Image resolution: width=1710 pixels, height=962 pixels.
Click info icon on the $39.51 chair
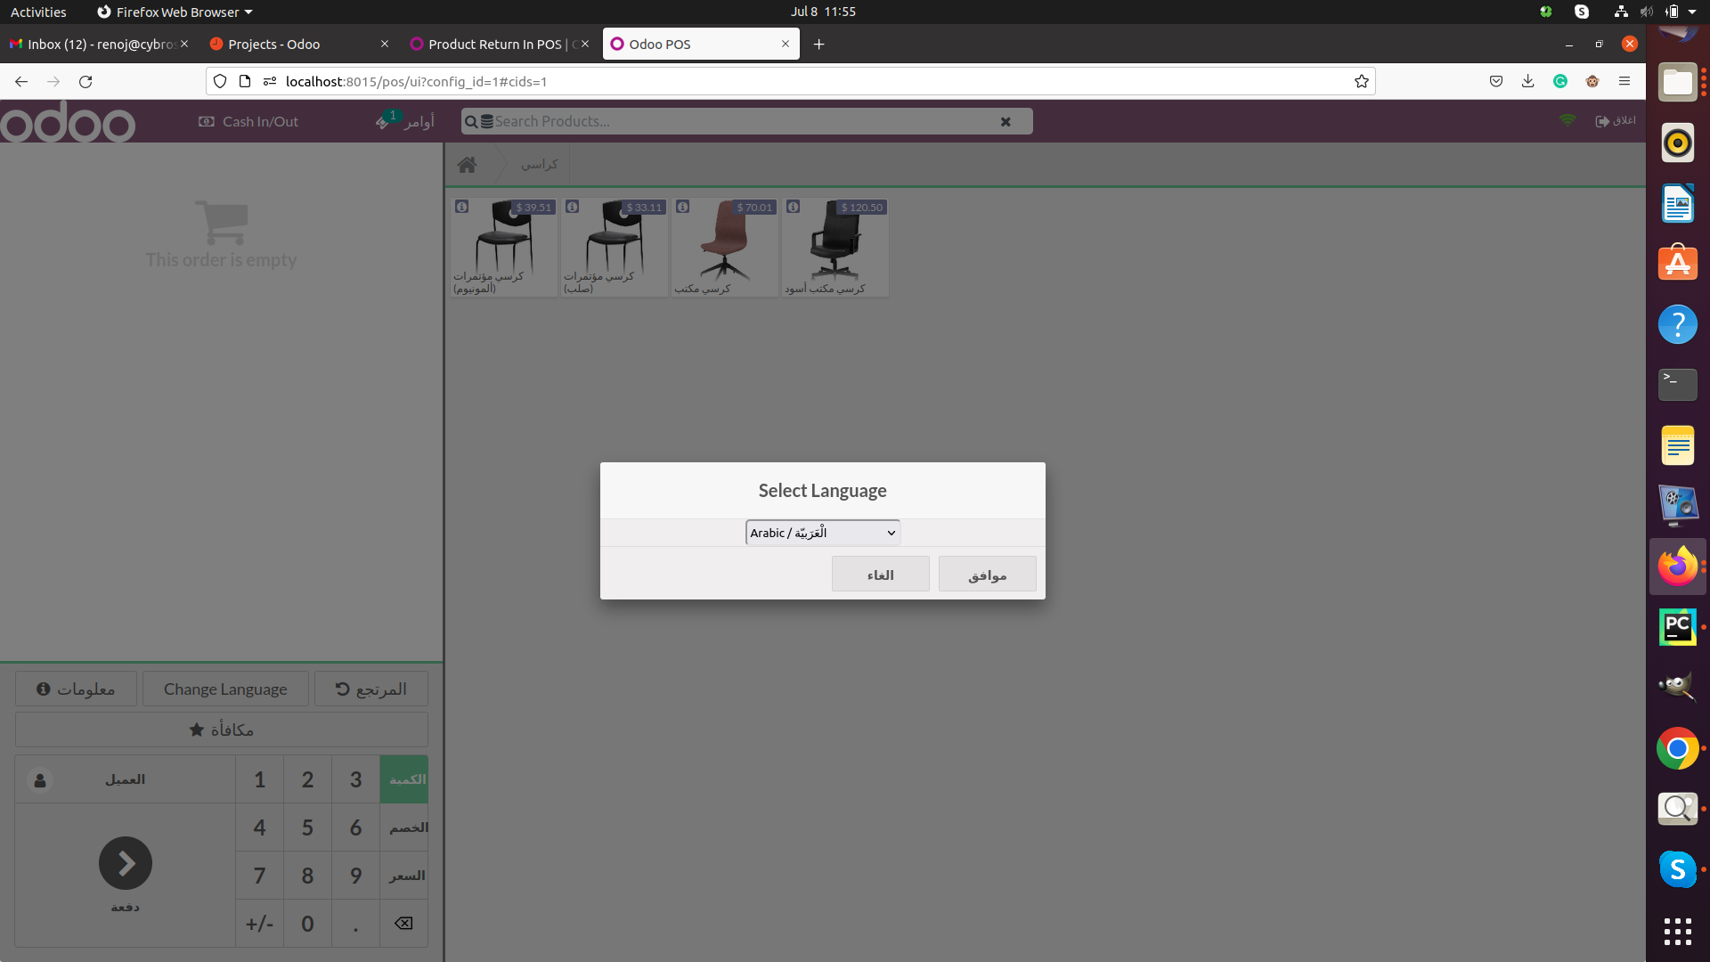coord(462,207)
